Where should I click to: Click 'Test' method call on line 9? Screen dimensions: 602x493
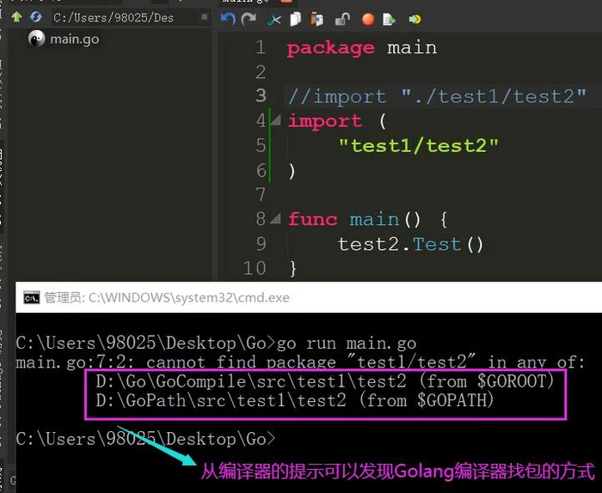click(437, 244)
